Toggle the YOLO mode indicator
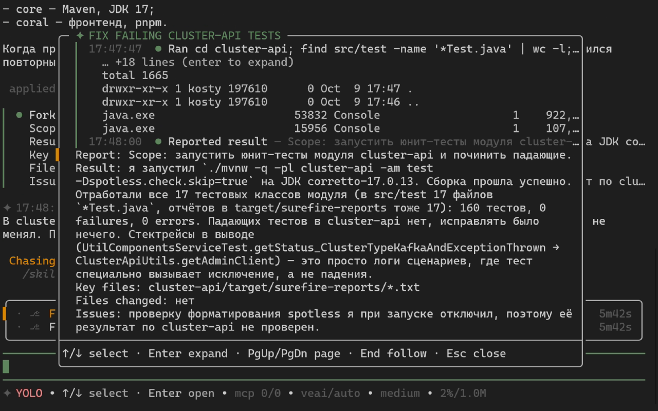 29,393
